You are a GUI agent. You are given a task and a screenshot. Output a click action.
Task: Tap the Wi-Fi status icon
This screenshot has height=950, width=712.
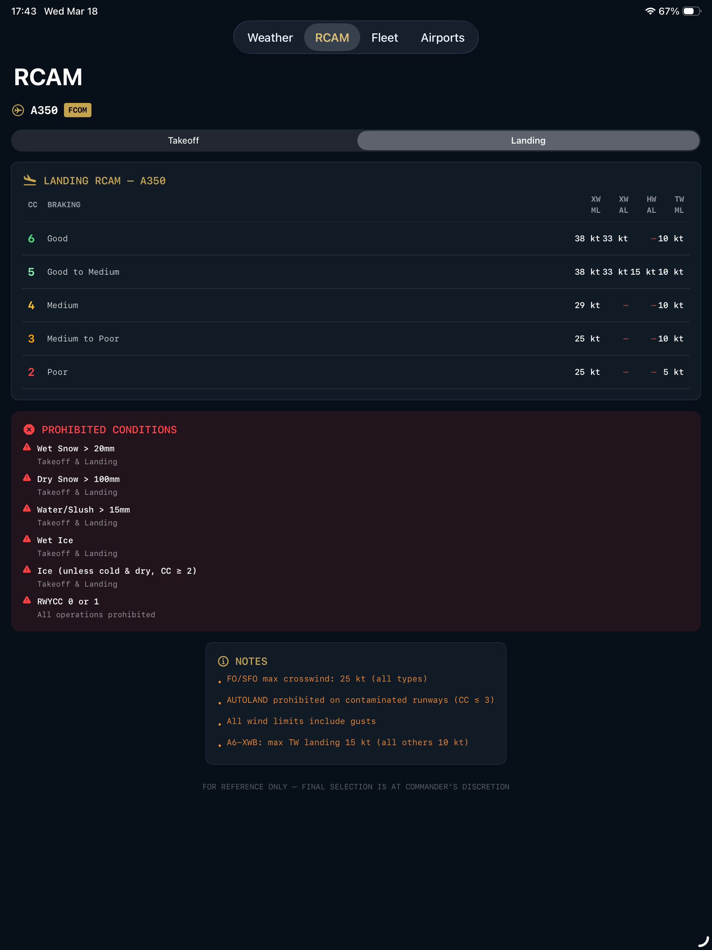click(650, 11)
